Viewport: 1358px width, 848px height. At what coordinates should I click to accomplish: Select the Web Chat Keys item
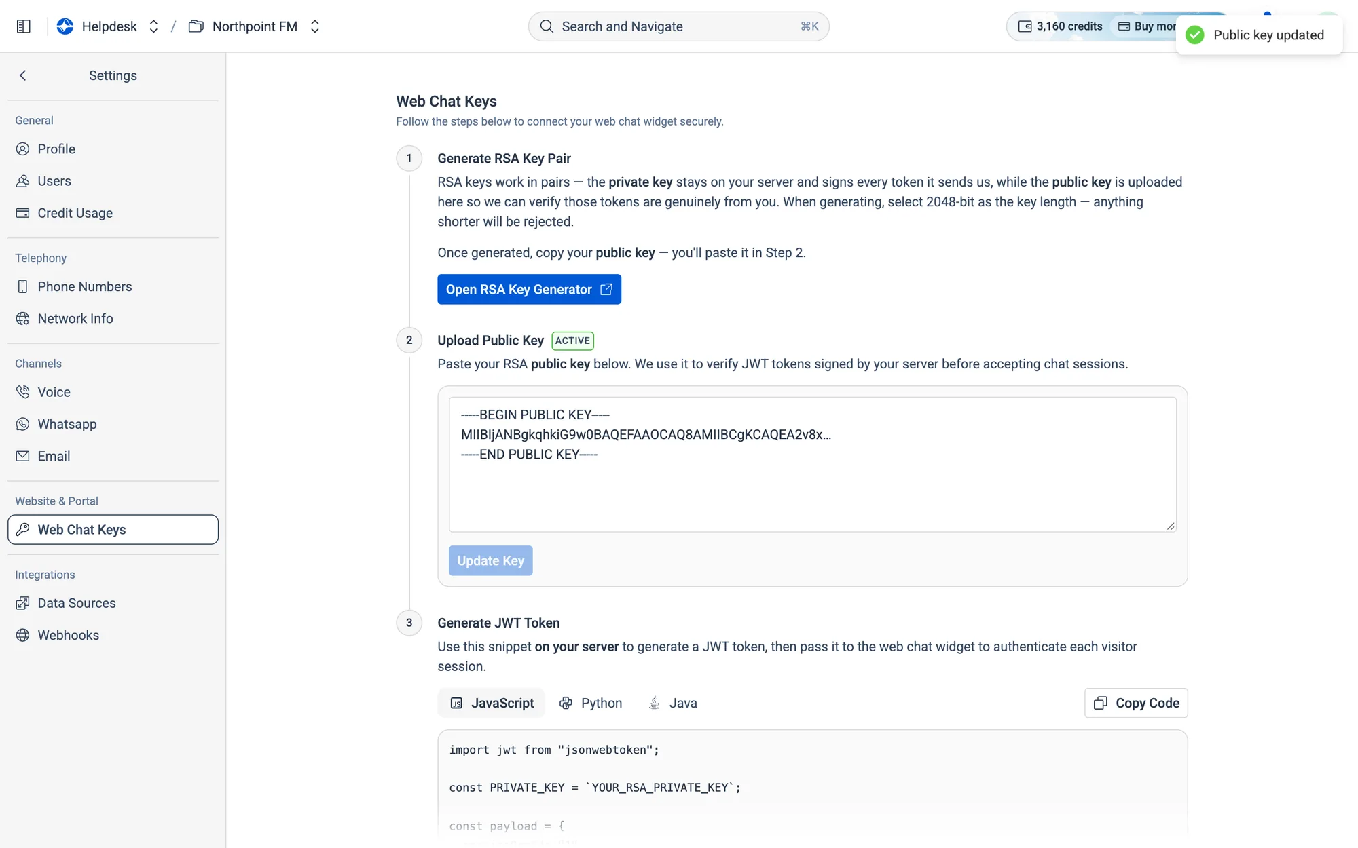coord(113,530)
